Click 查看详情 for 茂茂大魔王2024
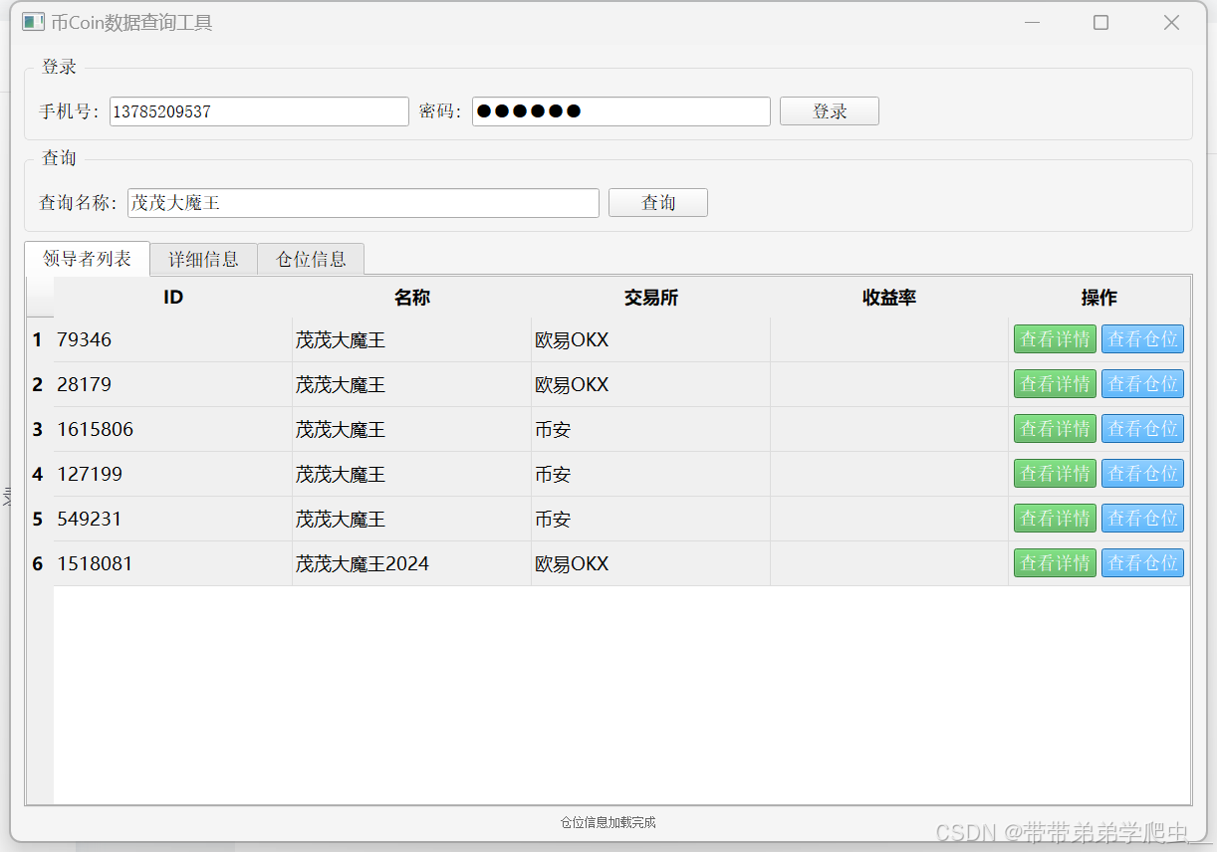The height and width of the screenshot is (852, 1217). (x=1055, y=563)
